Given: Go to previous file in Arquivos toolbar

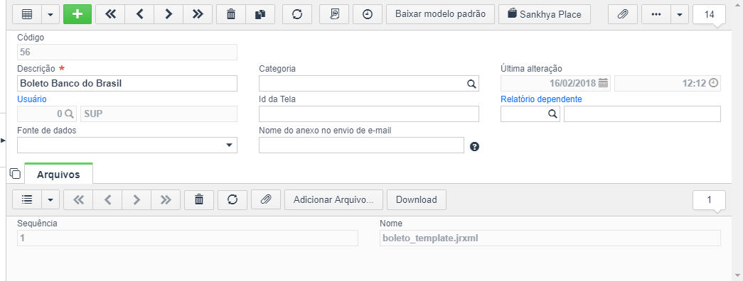Looking at the screenshot, I should (x=107, y=199).
